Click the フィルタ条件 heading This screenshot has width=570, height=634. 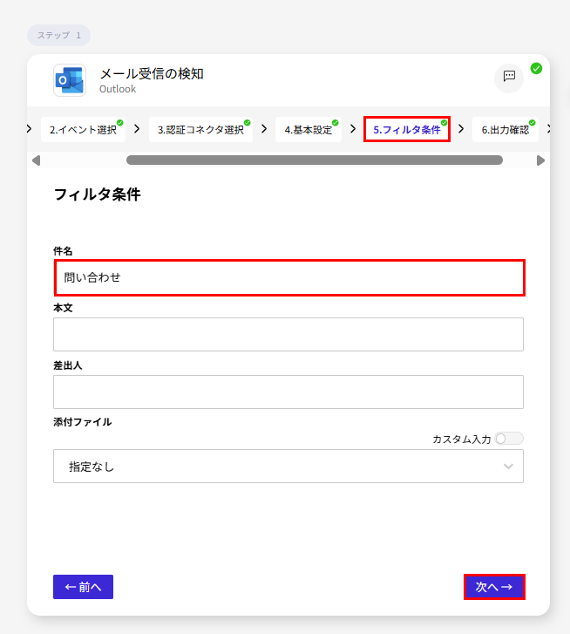coord(97,194)
